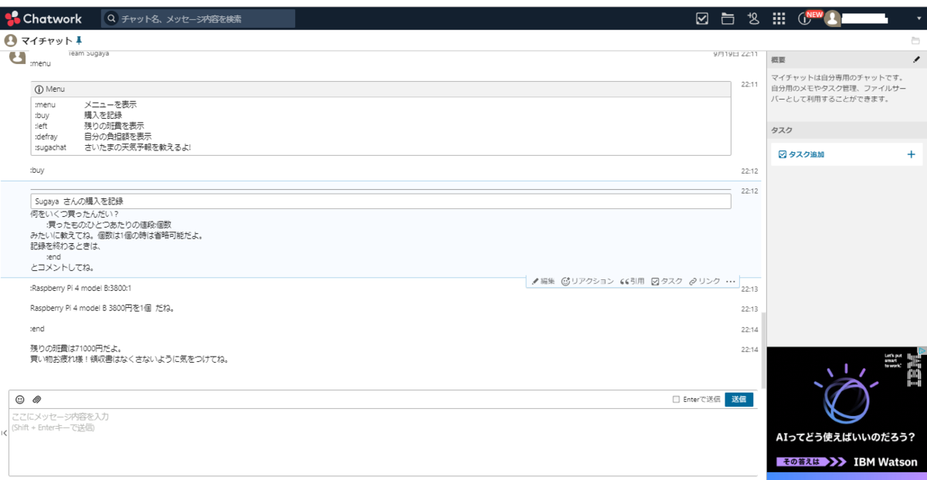Click リンク in the message action bar
Screen dimensions: 927x480
[705, 282]
